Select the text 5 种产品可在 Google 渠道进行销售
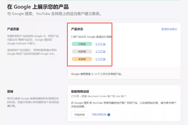 [91, 37]
